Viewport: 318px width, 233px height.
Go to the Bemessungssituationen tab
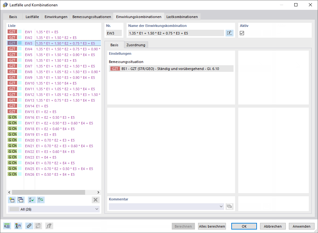click(92, 17)
